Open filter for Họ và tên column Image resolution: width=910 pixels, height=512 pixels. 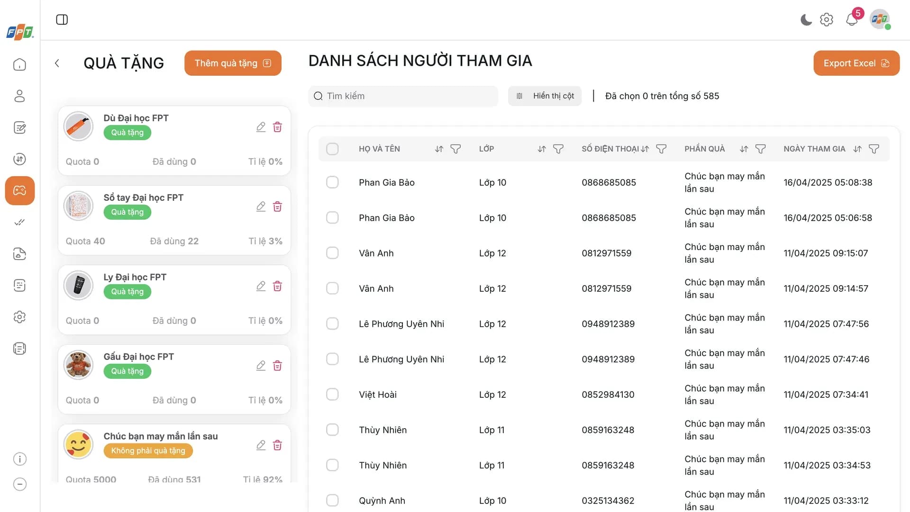pos(455,149)
